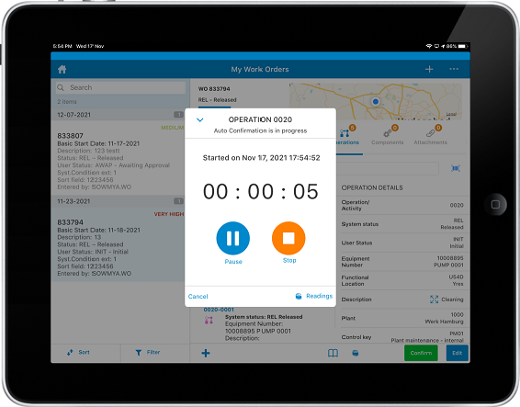Tap the Home icon in header
This screenshot has height=407, width=520.
(x=62, y=69)
